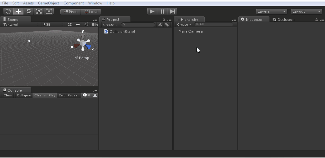This screenshot has height=158, width=325.
Task: Switch to the Scene tab
Action: tap(16, 19)
